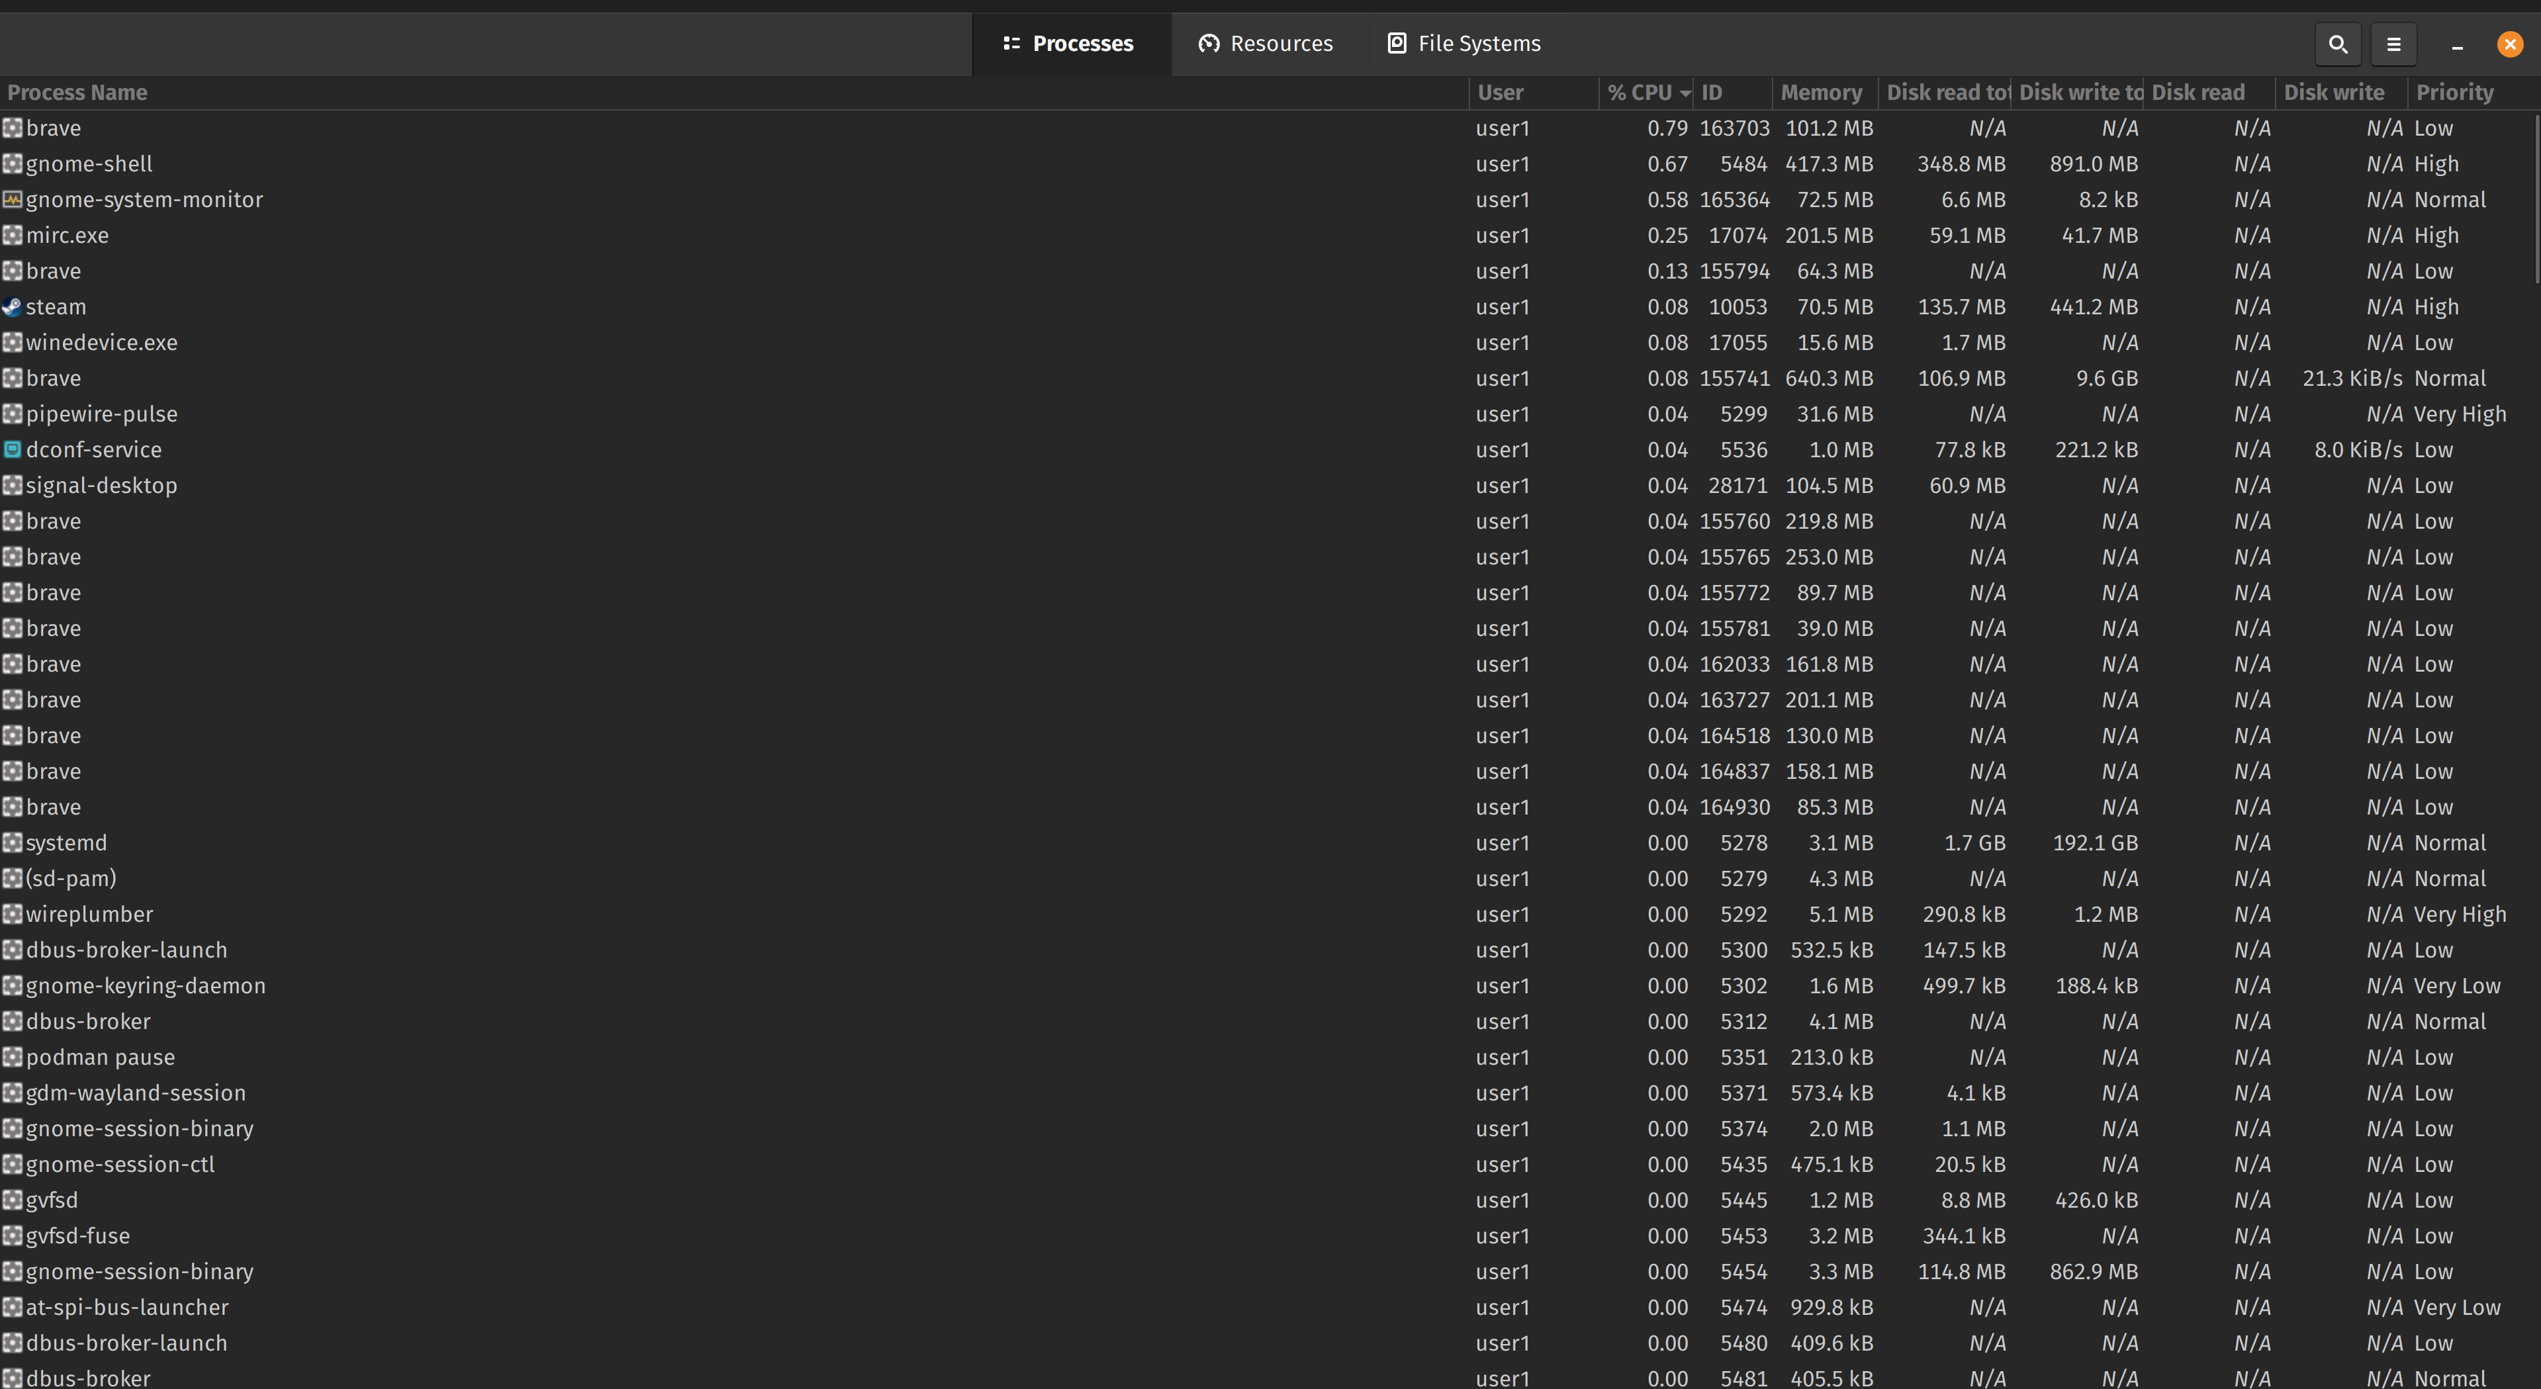Click the Resources tab gauge icon

[x=1209, y=44]
